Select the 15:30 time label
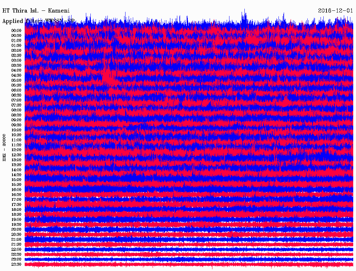The width and height of the screenshot is (356, 271). 16,185
